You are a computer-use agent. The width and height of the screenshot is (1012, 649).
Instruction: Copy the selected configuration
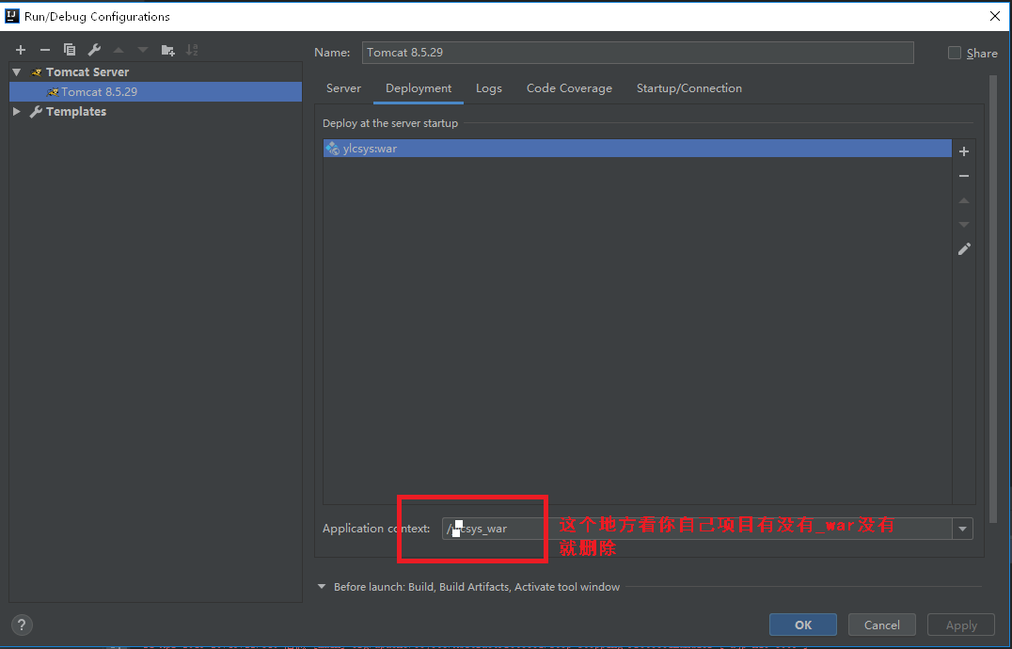[70, 50]
